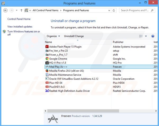Click Adobe Systems Incorporated publisher cell
This screenshot has height=126, width=159.
point(129,47)
